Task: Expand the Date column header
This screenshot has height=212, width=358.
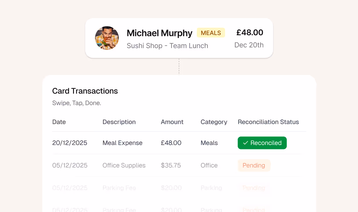Action: 59,122
